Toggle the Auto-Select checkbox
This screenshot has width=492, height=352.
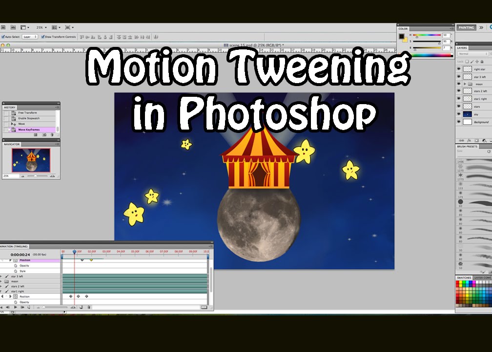coord(3,37)
